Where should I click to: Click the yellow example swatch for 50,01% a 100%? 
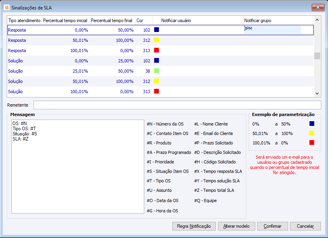(312, 133)
